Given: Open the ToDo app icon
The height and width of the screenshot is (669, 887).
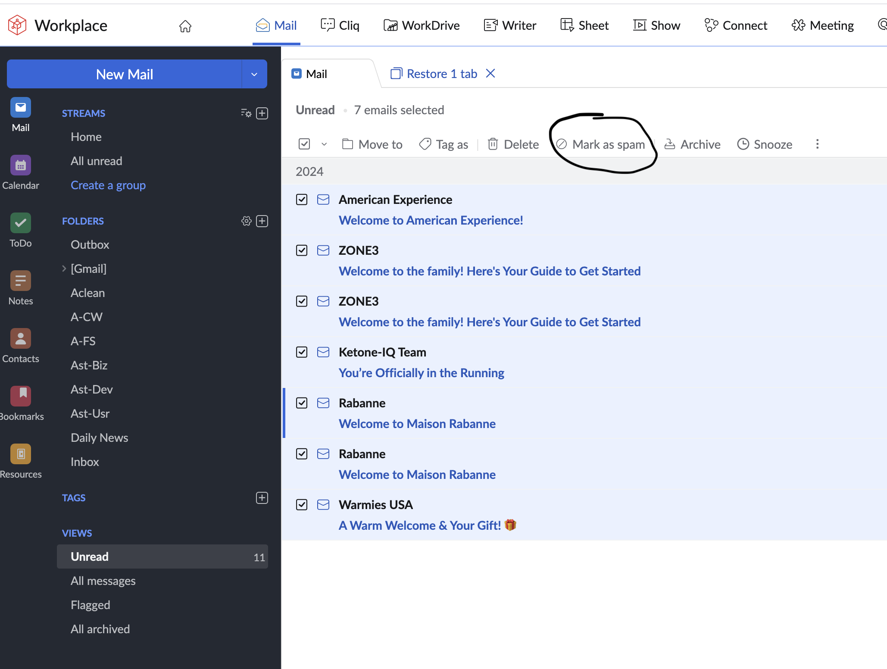Looking at the screenshot, I should pyautogui.click(x=20, y=223).
